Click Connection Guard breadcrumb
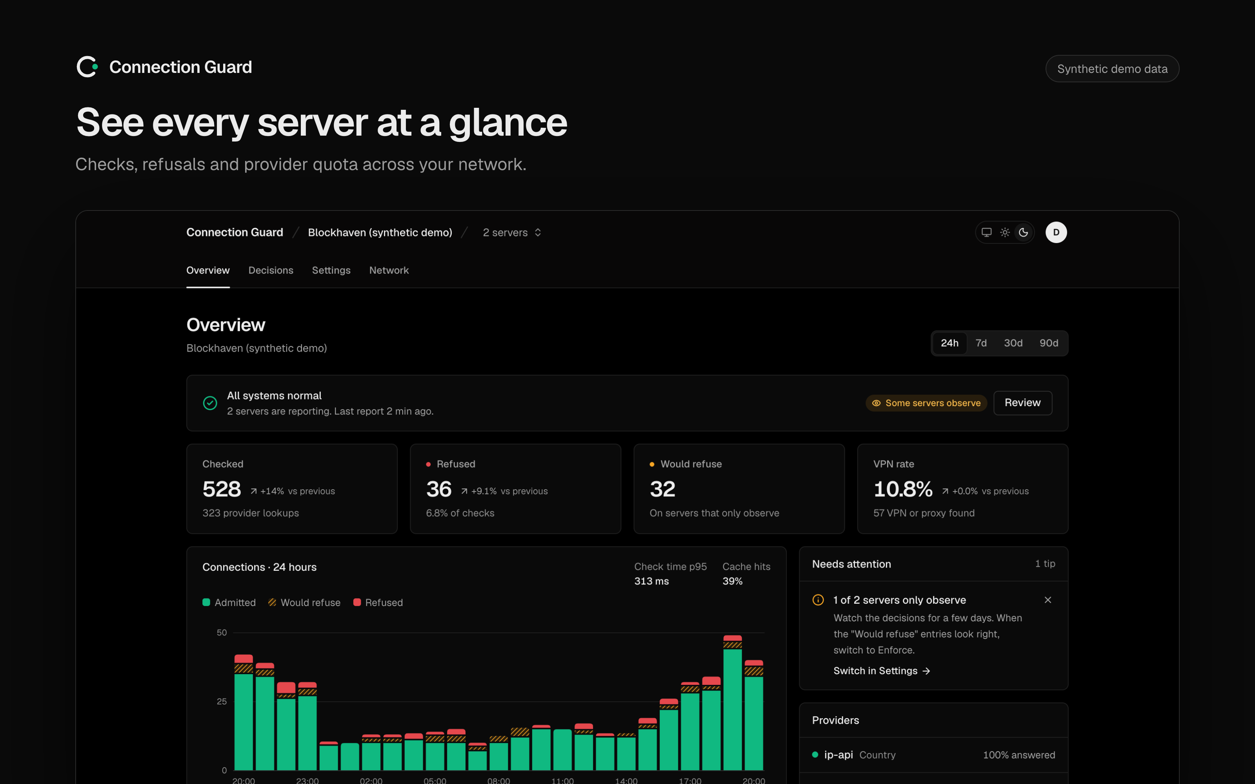1255x784 pixels. coord(235,232)
